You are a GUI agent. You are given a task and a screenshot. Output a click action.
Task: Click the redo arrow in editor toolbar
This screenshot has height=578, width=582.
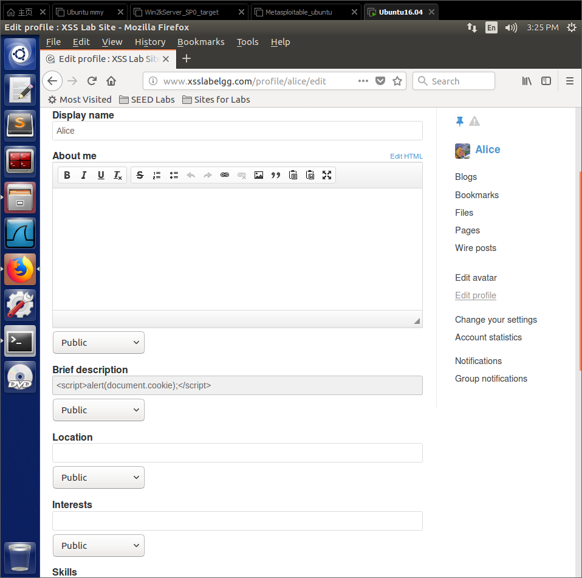click(208, 175)
